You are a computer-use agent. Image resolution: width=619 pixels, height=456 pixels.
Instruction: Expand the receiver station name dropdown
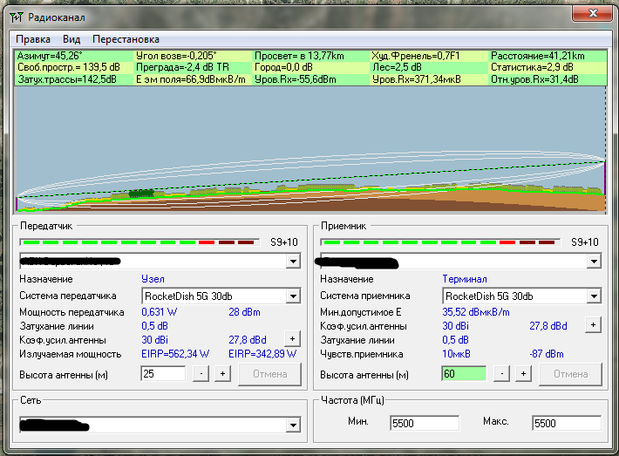[593, 261]
